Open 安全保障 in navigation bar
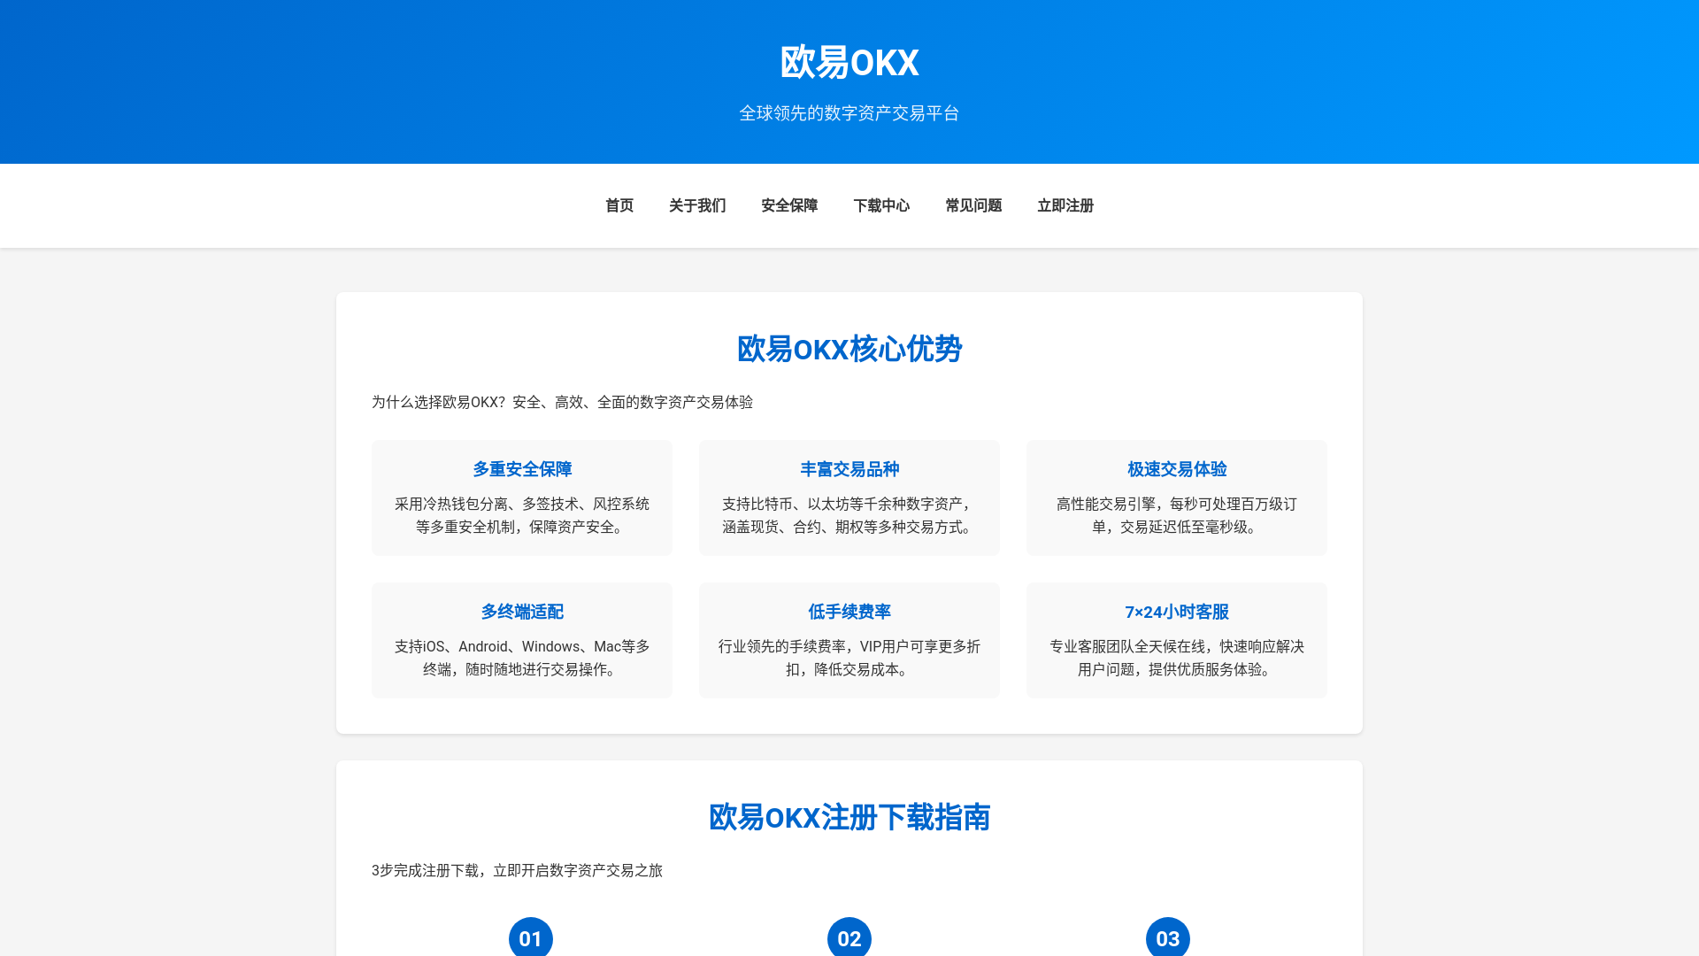The height and width of the screenshot is (956, 1699). click(x=789, y=205)
